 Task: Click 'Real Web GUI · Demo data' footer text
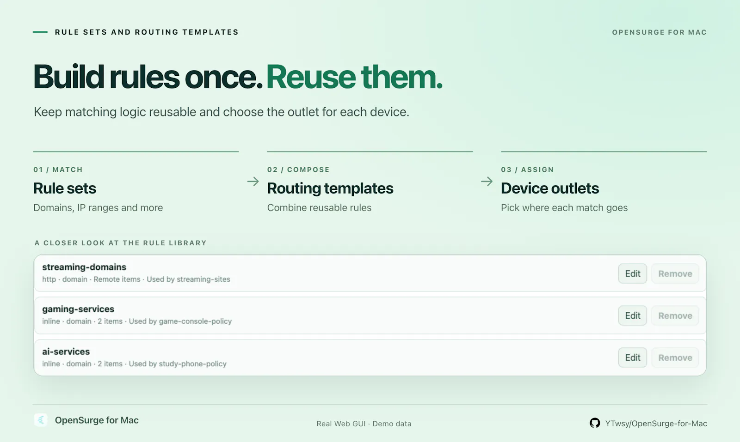tap(364, 424)
